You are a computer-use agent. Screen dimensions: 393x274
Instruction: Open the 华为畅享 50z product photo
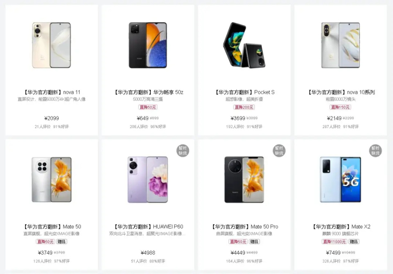pyautogui.click(x=148, y=45)
